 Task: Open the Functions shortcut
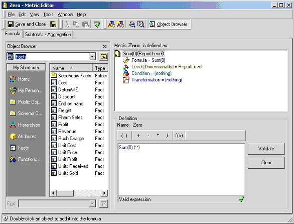[26, 159]
